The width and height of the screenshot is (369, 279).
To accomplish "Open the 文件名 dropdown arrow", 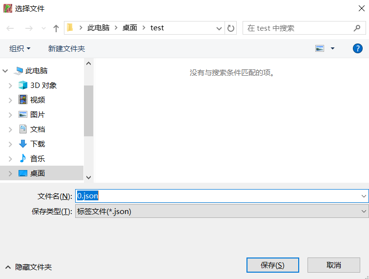I will tap(364, 196).
